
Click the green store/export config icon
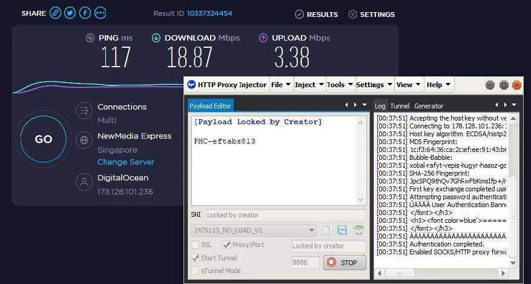[x=358, y=231]
